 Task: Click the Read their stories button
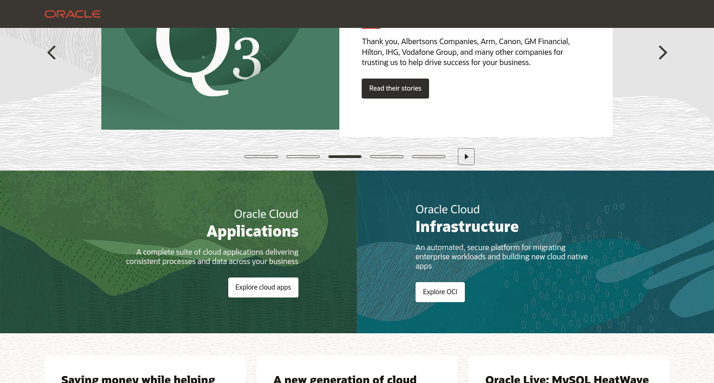click(395, 88)
